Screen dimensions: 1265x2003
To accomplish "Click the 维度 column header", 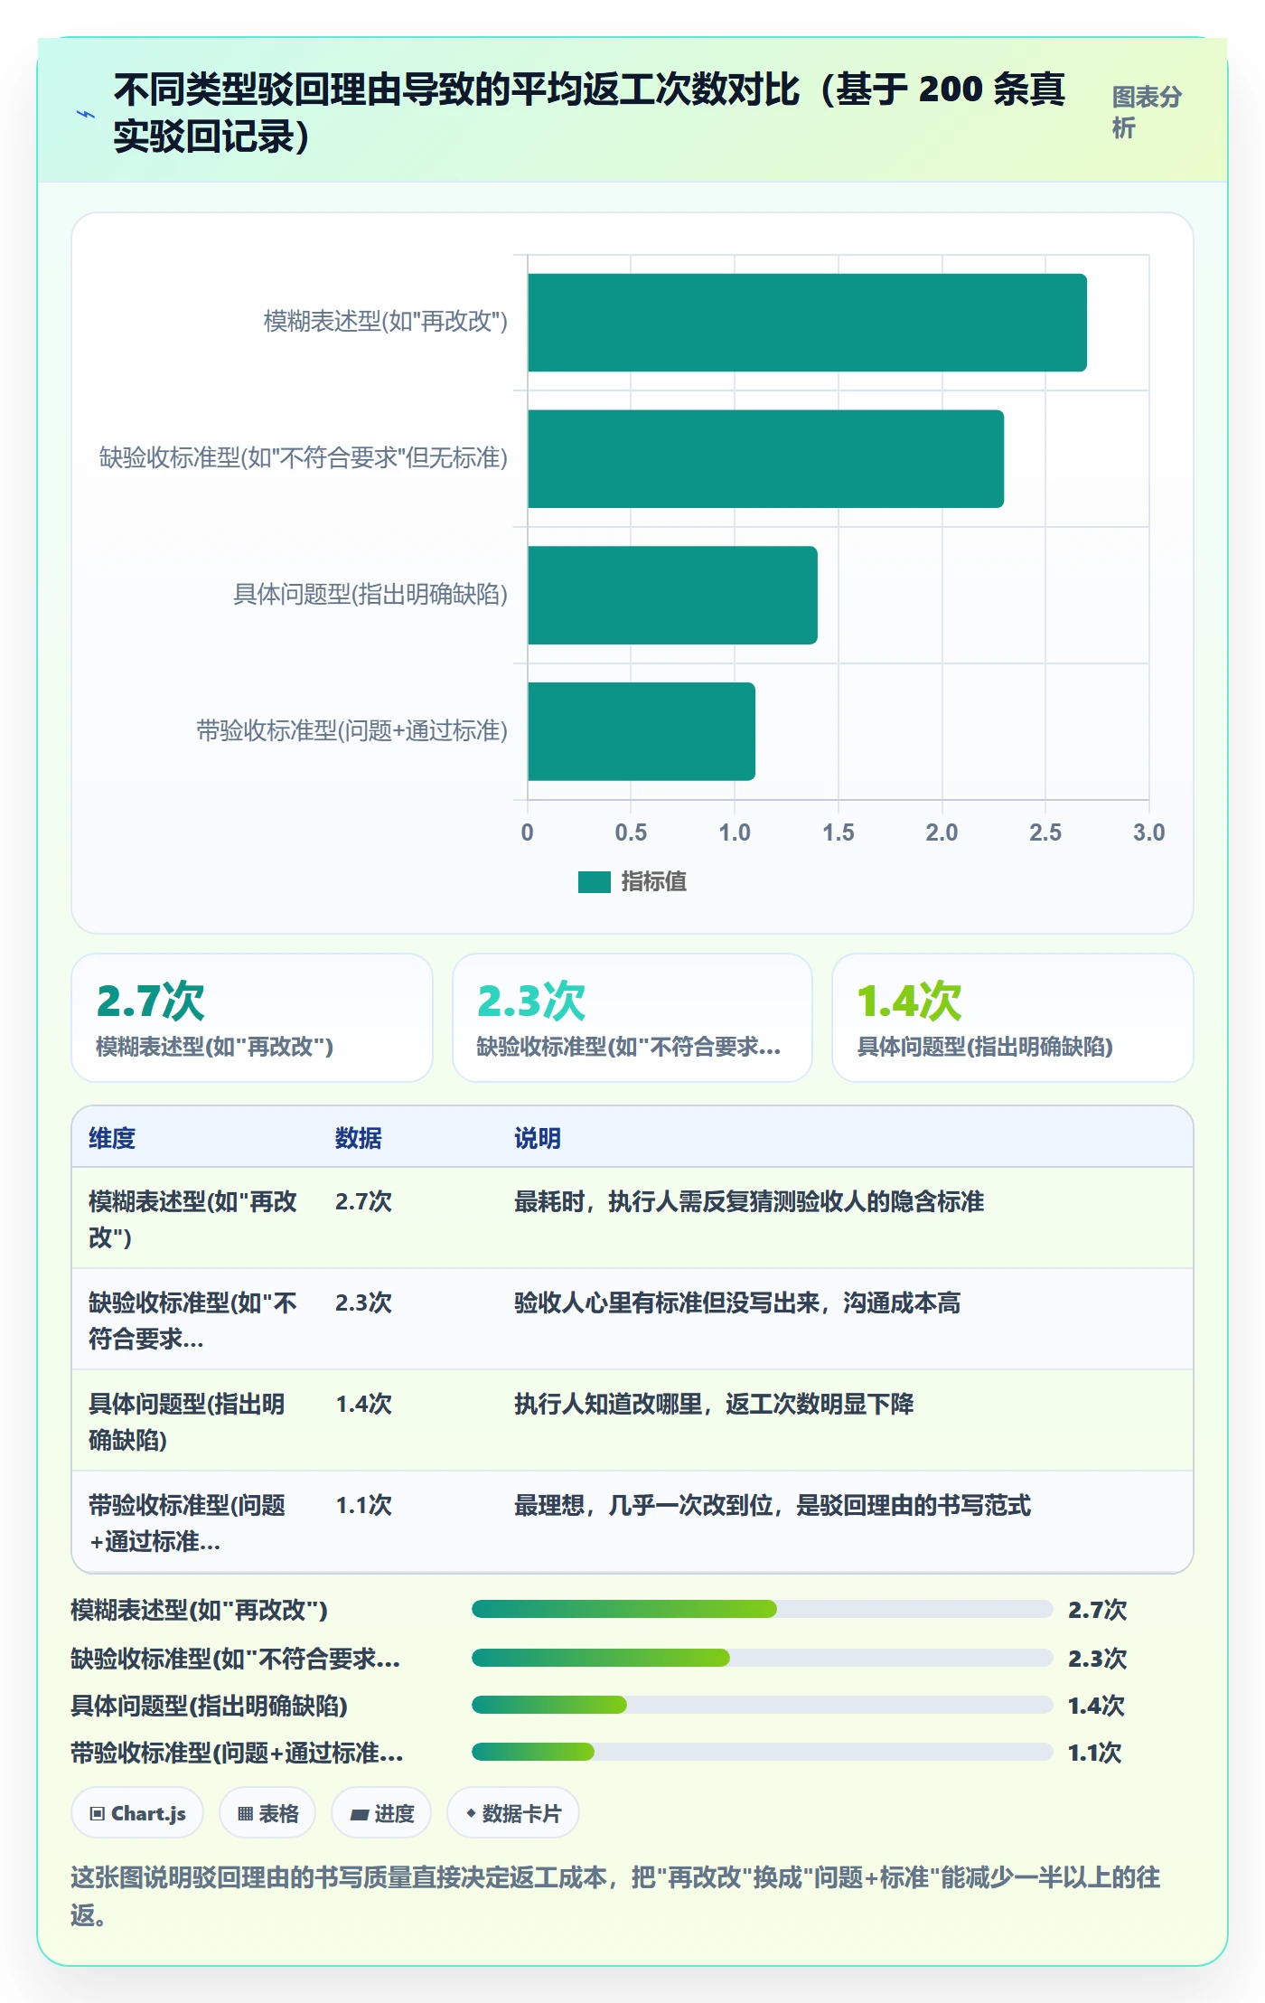I will (x=112, y=1138).
